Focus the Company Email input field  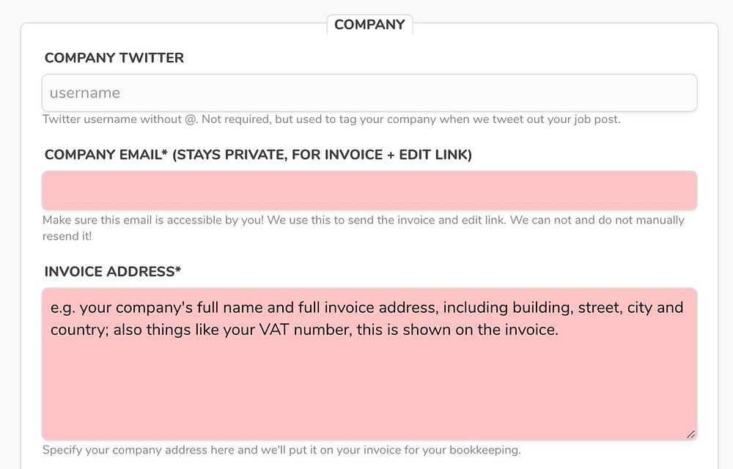[x=369, y=191]
